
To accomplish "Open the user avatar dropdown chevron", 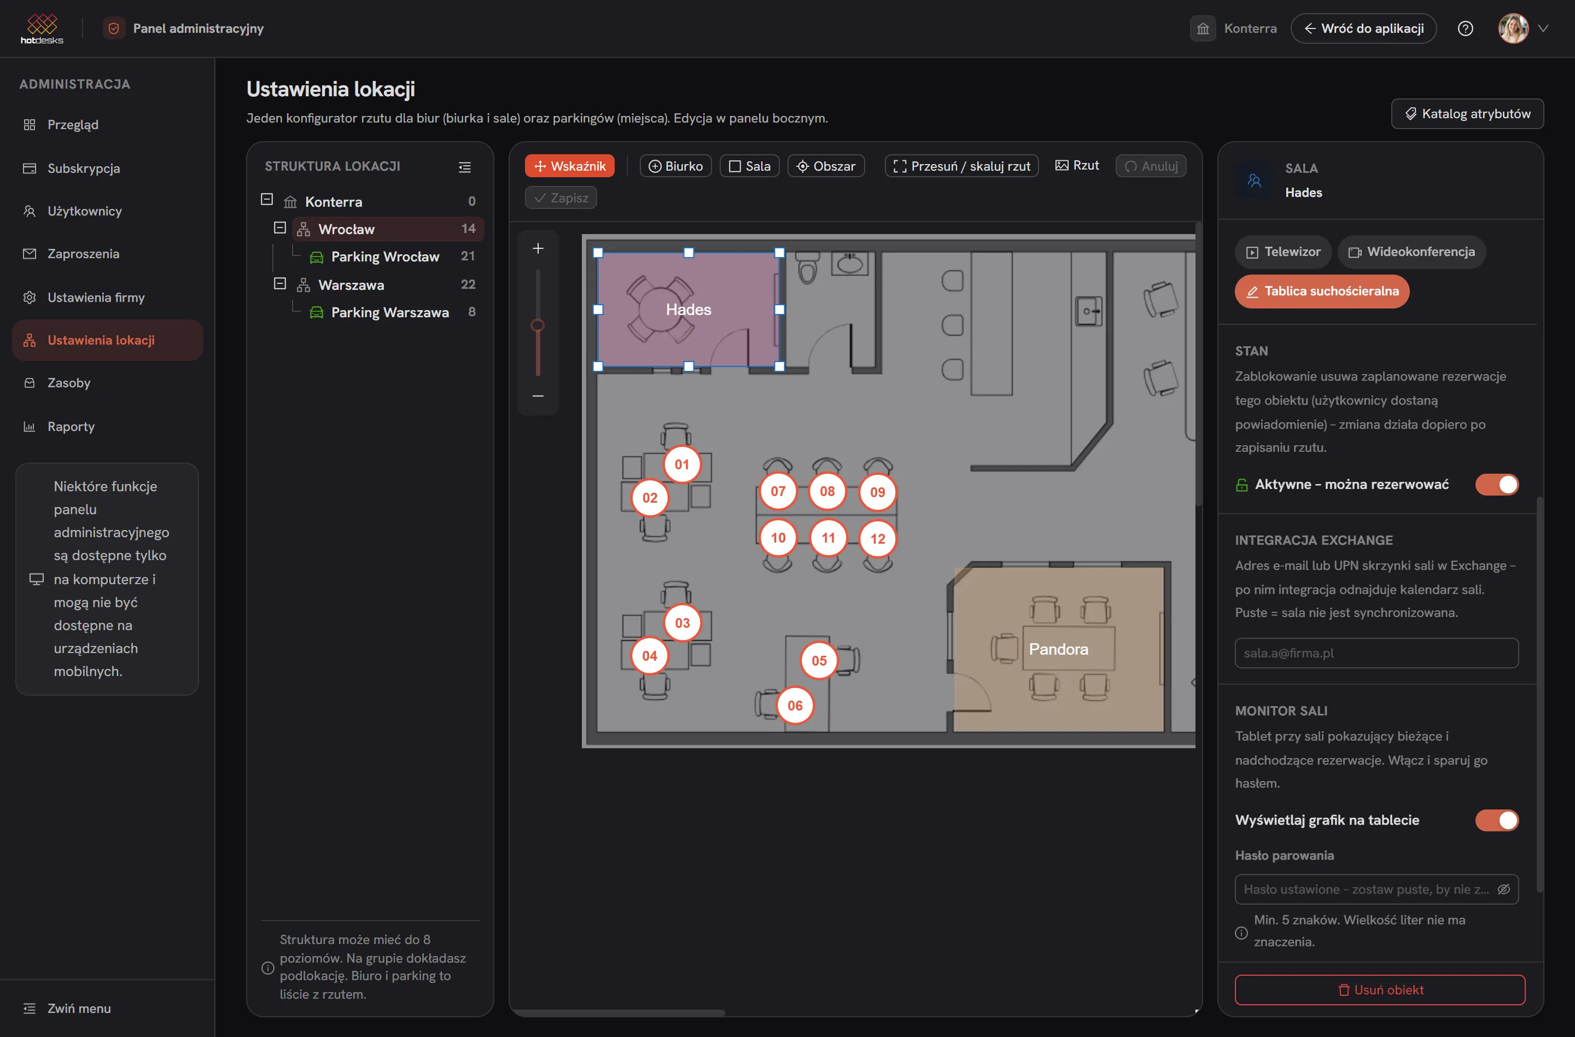I will 1544,28.
